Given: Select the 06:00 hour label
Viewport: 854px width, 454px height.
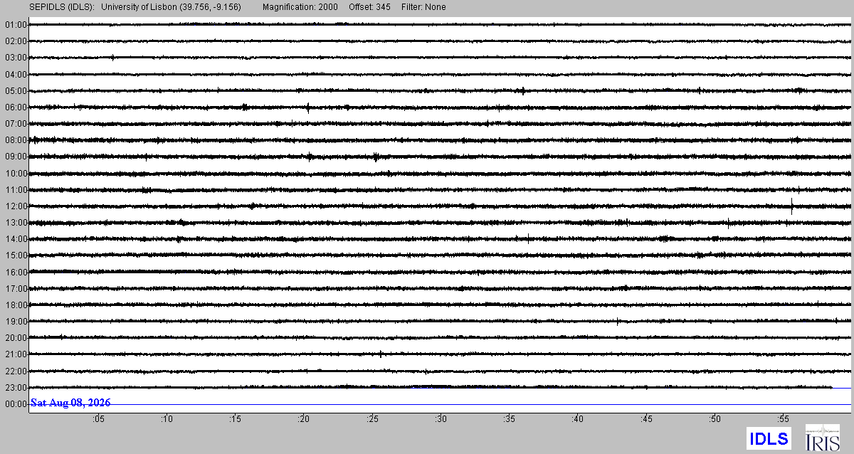Looking at the screenshot, I should tap(16, 107).
